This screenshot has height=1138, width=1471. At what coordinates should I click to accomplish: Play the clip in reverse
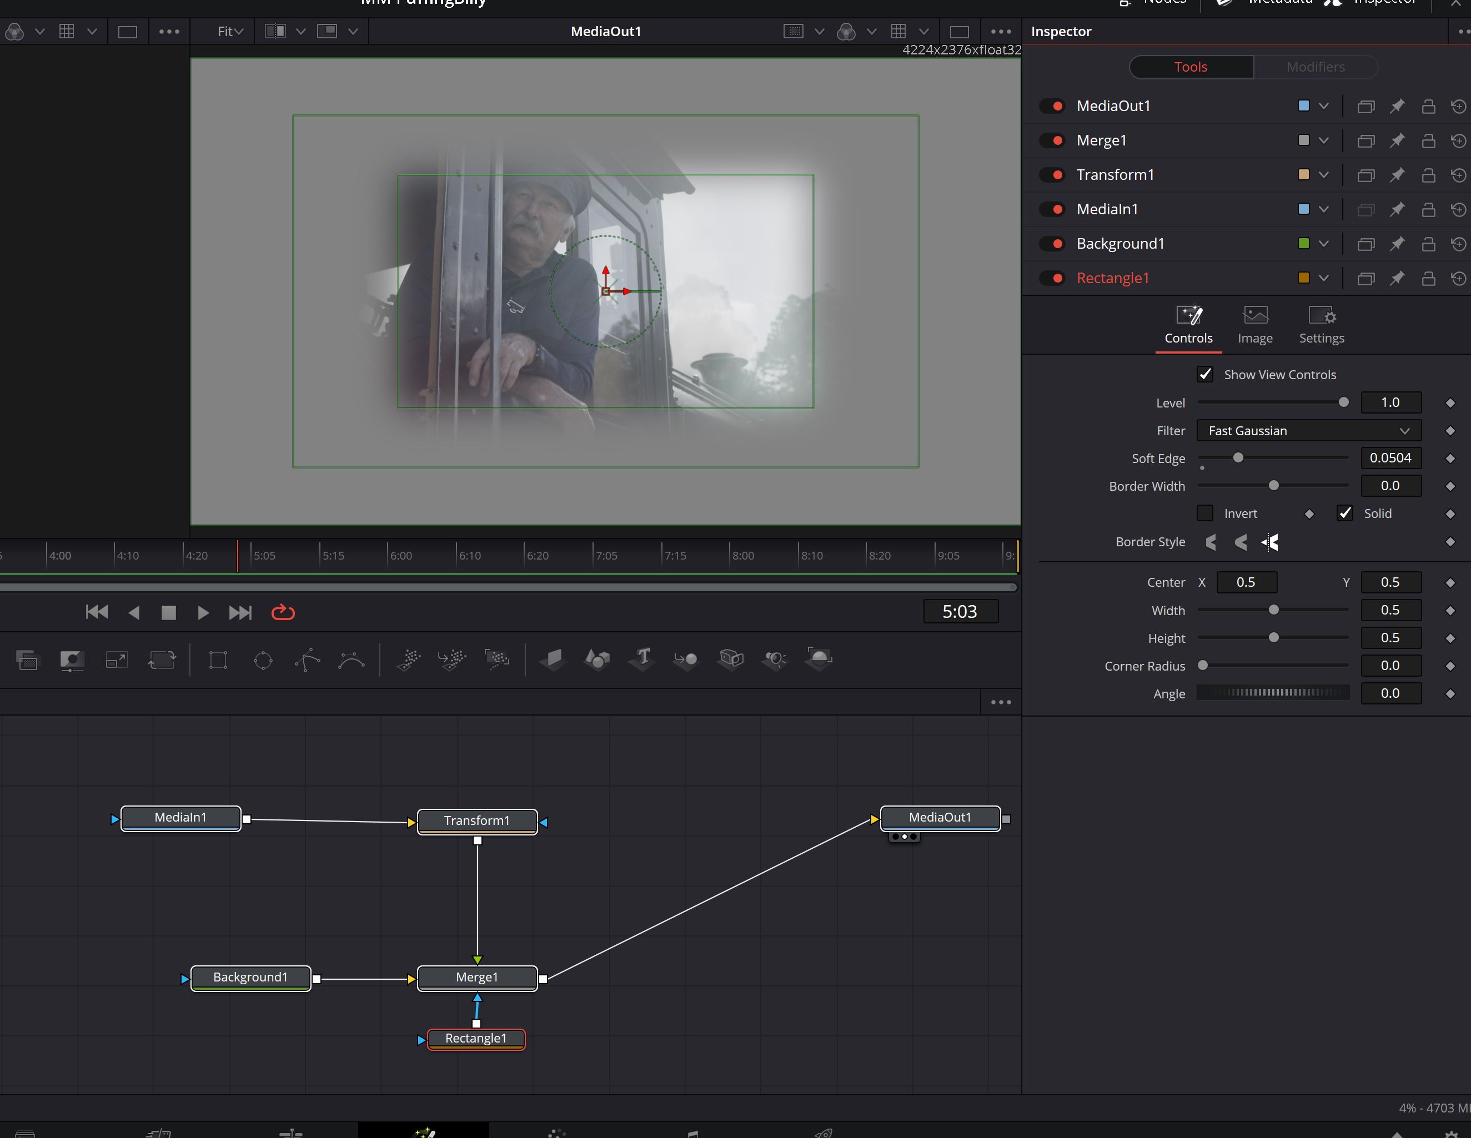click(x=134, y=612)
